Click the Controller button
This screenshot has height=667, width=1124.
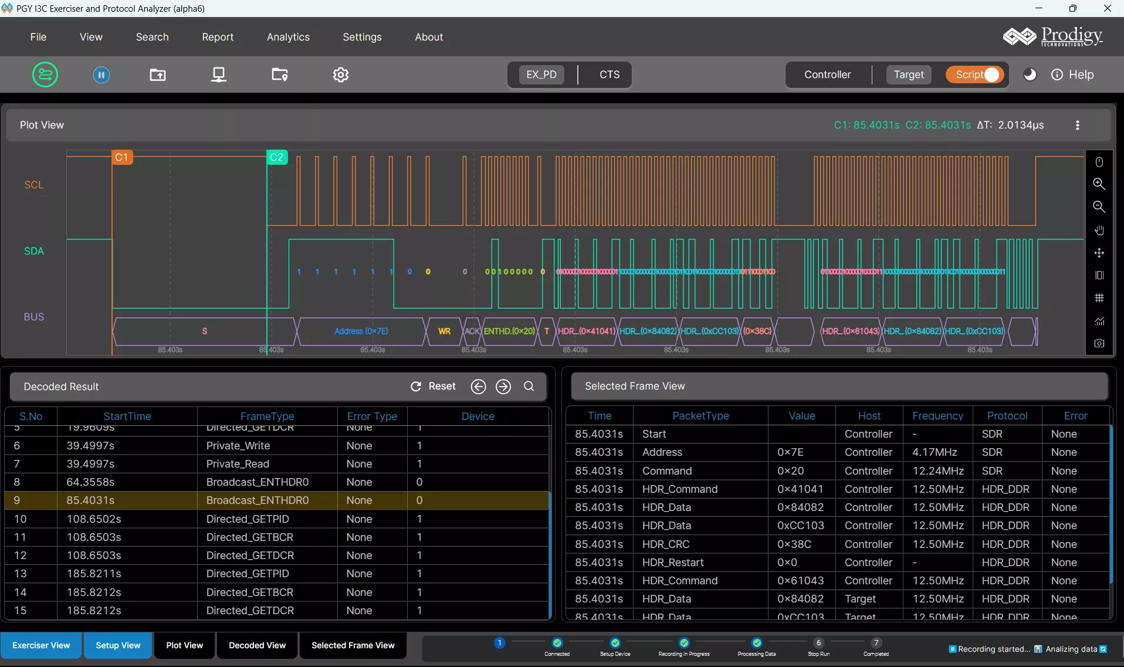tap(827, 75)
